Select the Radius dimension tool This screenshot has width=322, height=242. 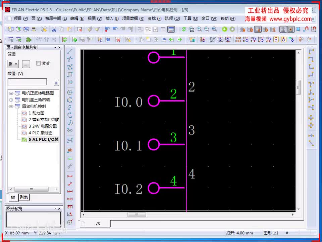point(70,222)
